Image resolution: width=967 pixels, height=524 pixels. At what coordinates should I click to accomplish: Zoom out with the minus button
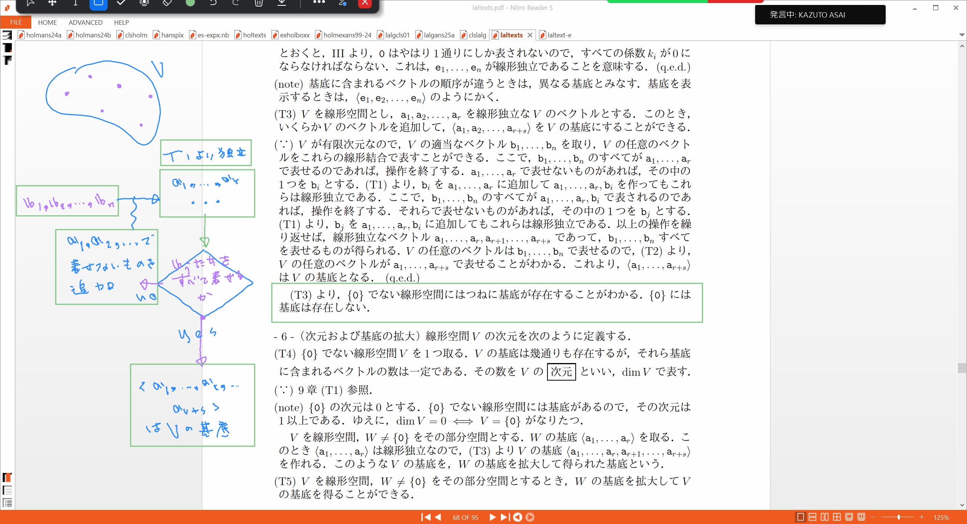point(873,517)
